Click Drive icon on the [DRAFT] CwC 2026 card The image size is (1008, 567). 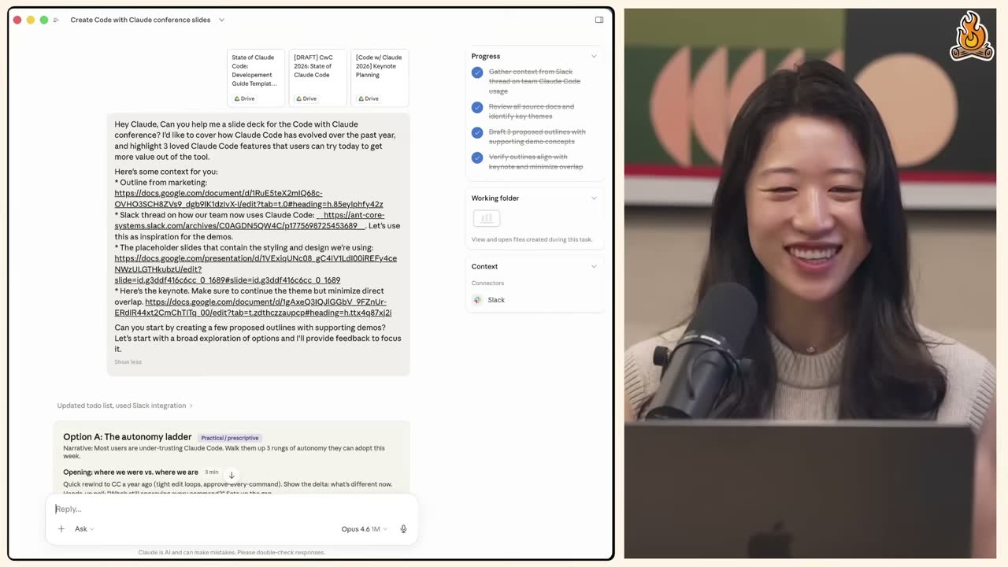click(298, 98)
